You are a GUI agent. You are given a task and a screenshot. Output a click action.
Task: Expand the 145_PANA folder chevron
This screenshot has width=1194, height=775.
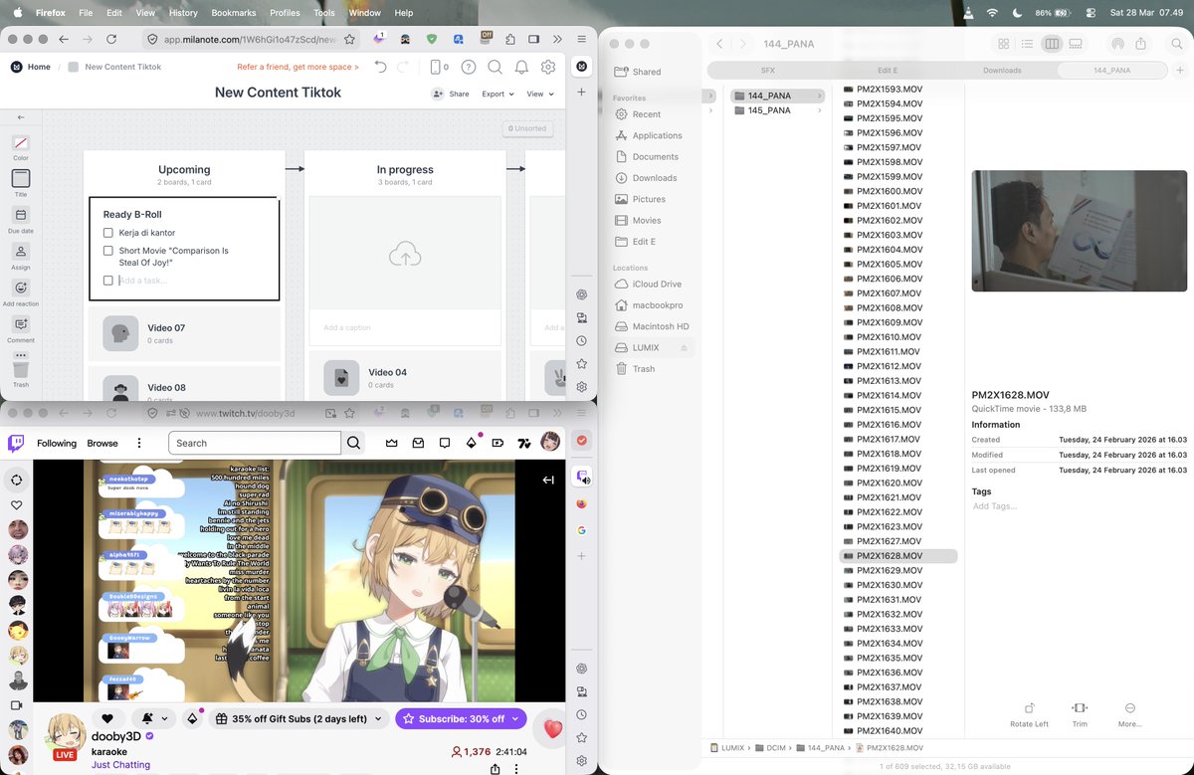point(820,110)
